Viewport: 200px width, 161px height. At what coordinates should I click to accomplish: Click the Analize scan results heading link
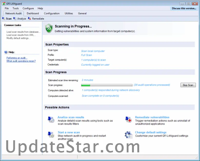point(71,117)
